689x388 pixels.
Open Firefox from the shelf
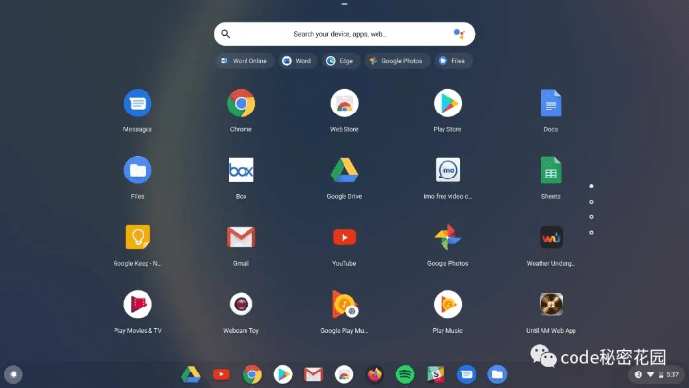tap(375, 374)
